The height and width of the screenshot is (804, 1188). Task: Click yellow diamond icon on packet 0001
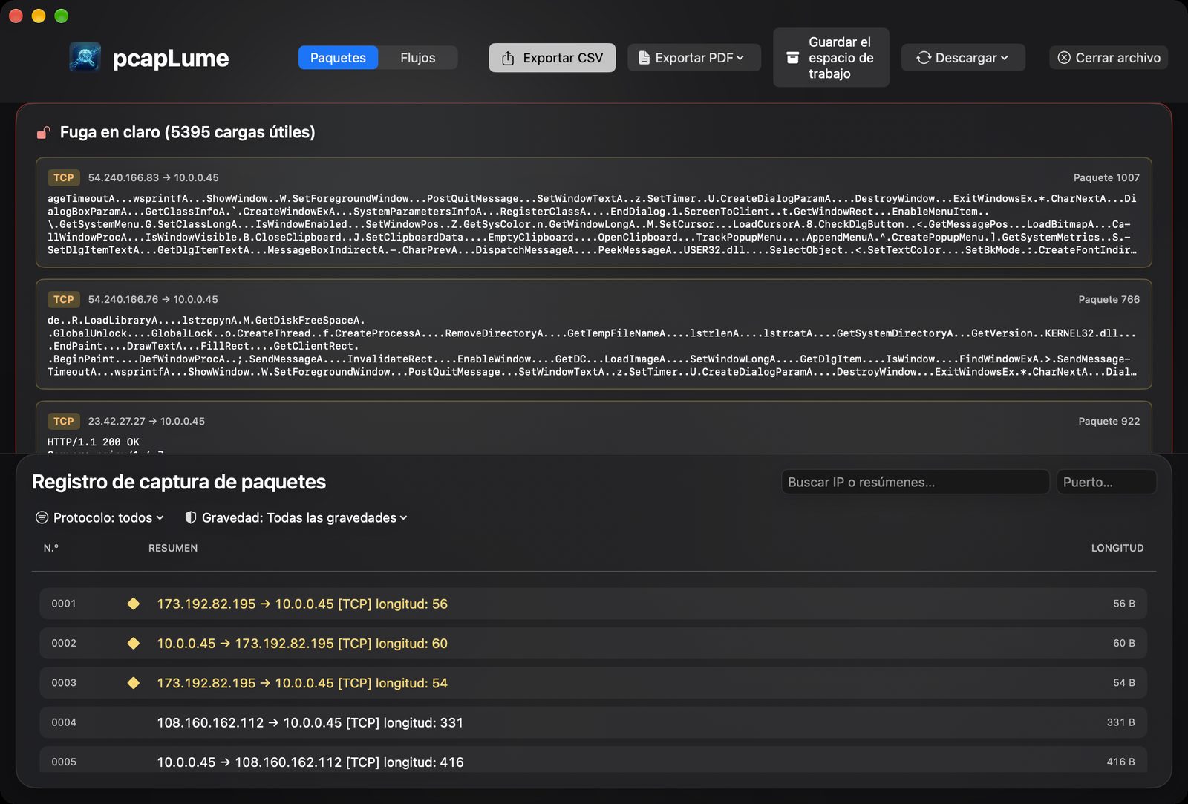(x=134, y=604)
